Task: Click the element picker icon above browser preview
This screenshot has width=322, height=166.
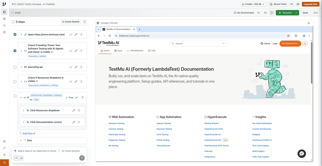Action: [308, 23]
